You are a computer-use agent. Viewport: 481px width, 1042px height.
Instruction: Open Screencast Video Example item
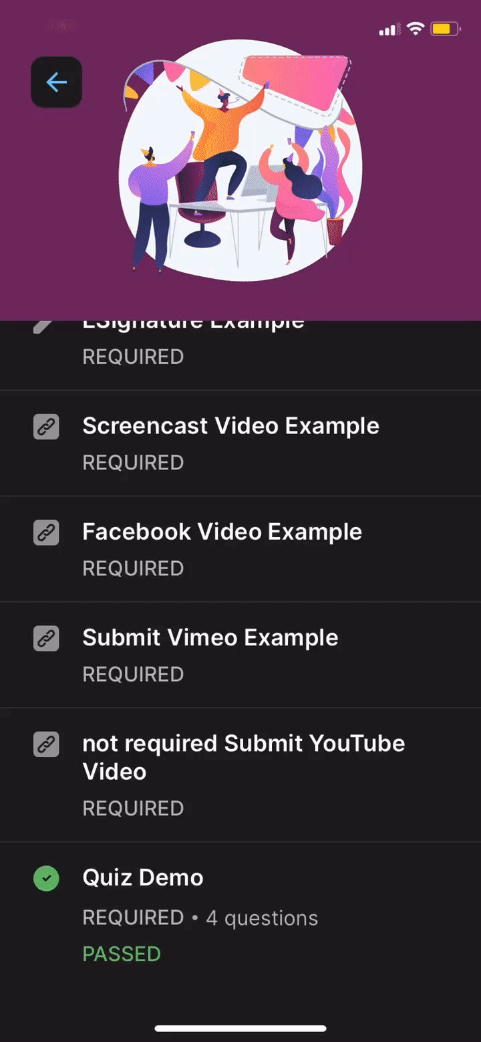click(x=240, y=443)
